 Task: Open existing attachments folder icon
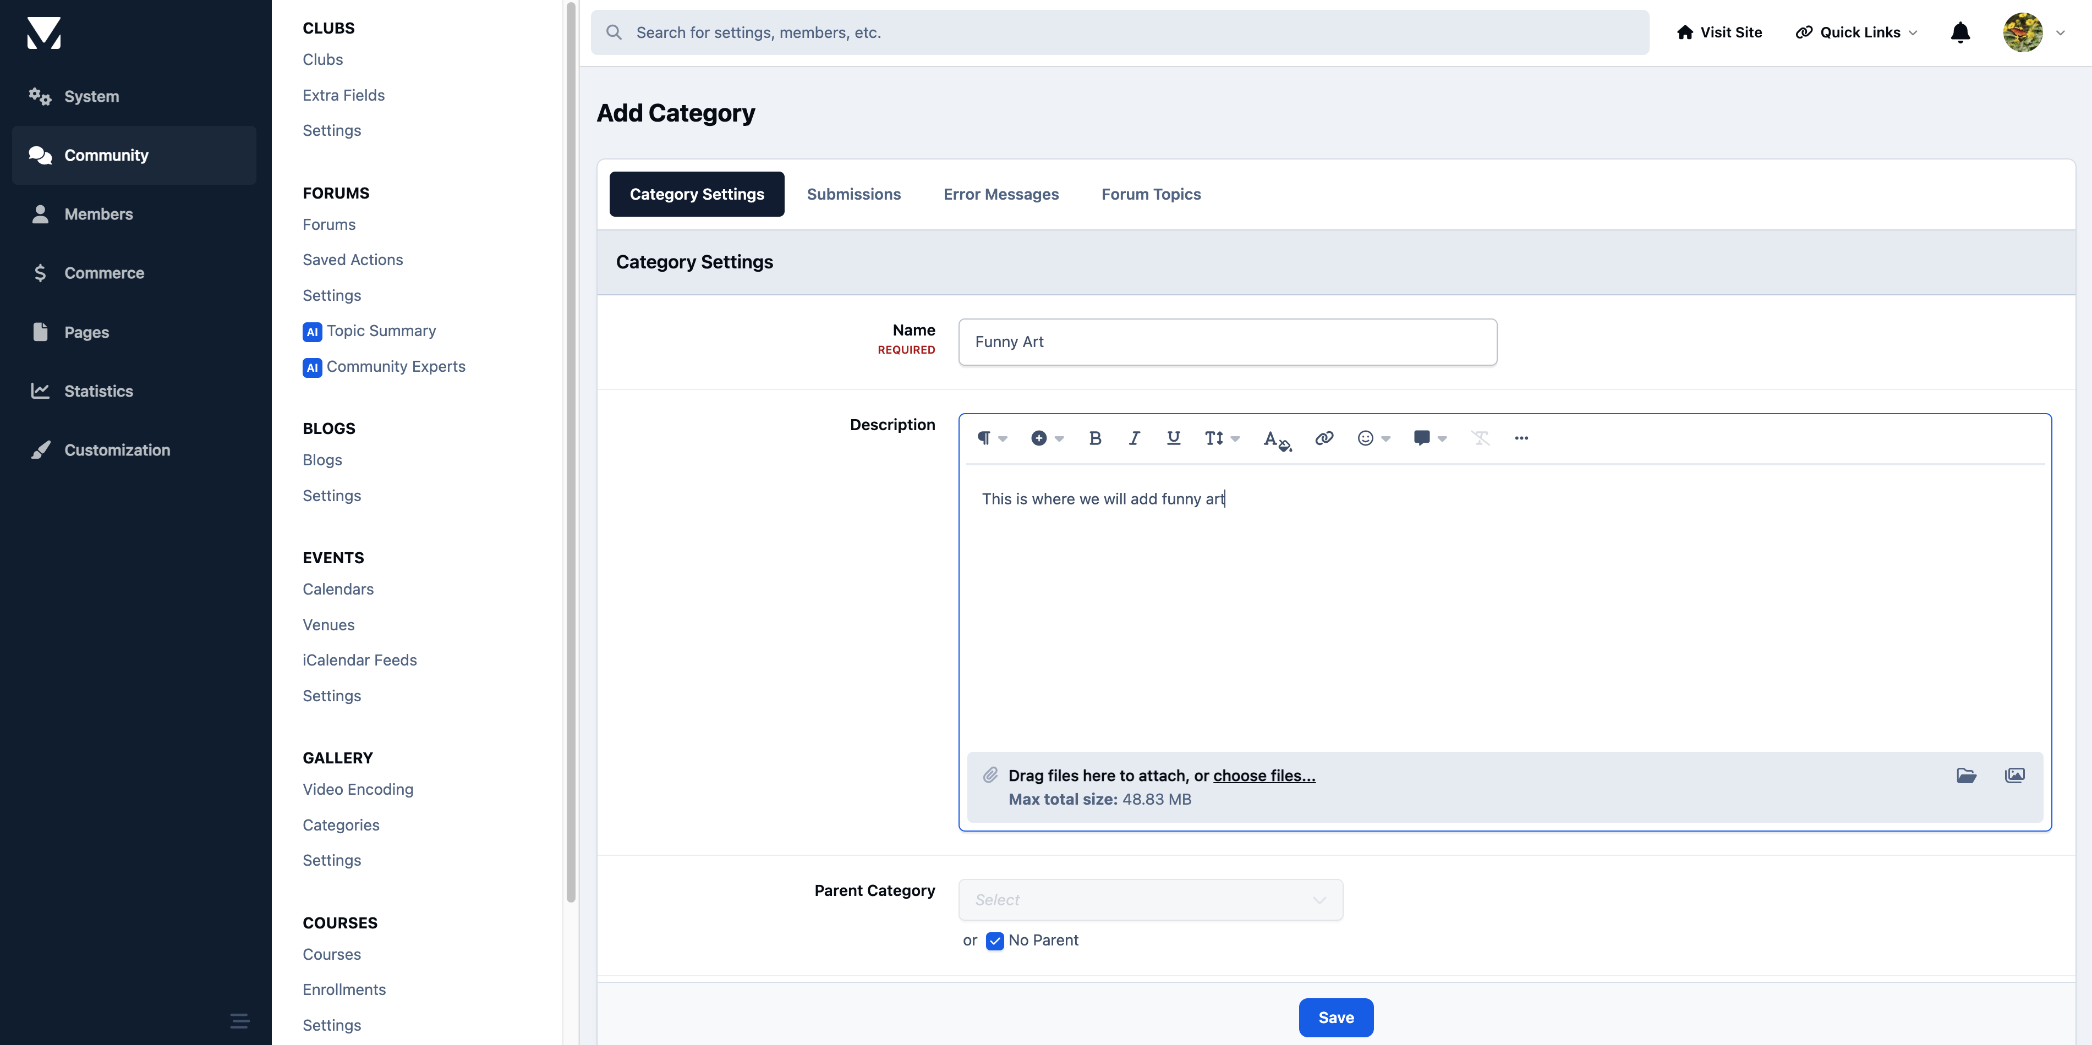click(x=1966, y=776)
